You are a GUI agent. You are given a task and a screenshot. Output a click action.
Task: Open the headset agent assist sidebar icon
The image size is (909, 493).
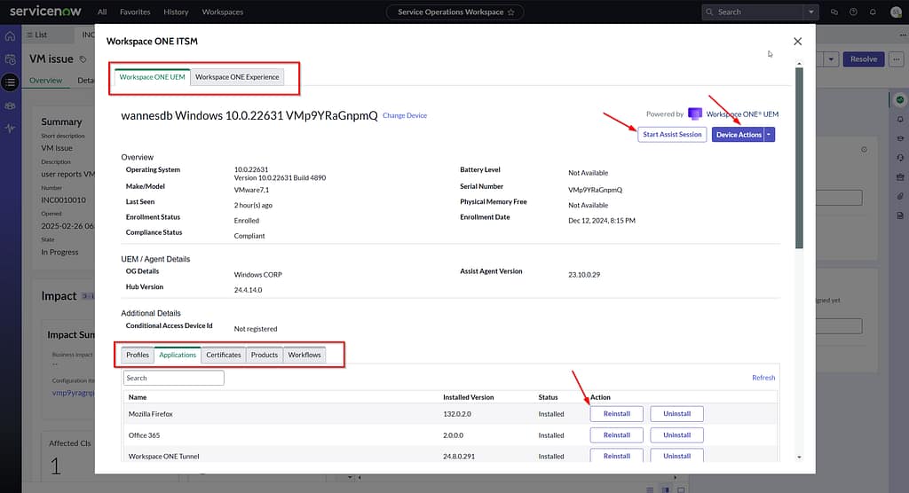pyautogui.click(x=900, y=158)
